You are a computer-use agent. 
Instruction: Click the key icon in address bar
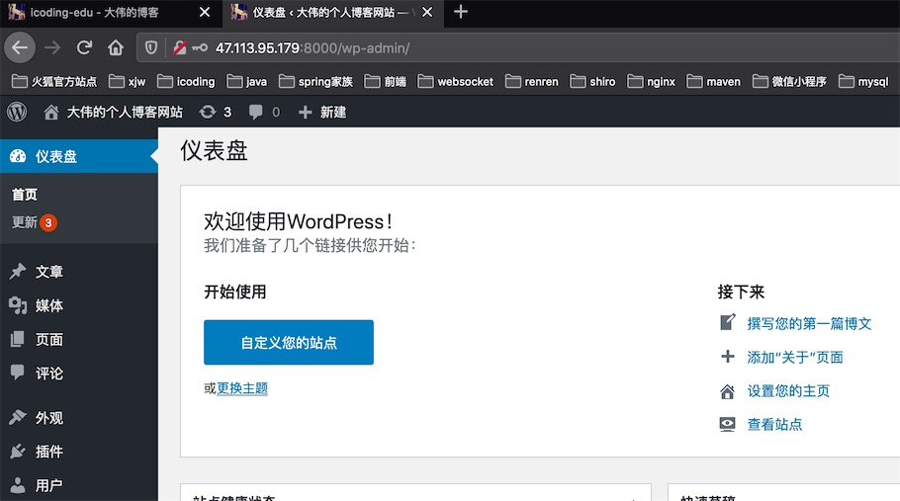pos(200,47)
